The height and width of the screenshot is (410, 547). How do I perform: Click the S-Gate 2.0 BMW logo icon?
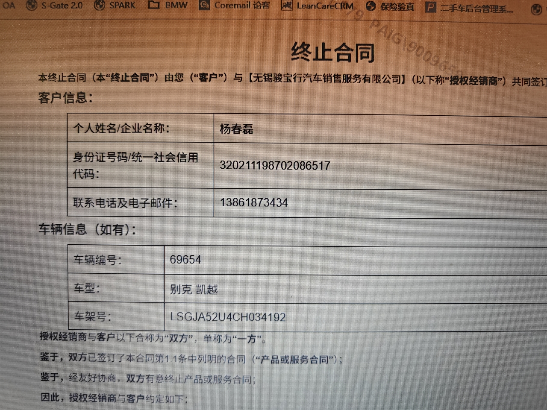pos(32,6)
